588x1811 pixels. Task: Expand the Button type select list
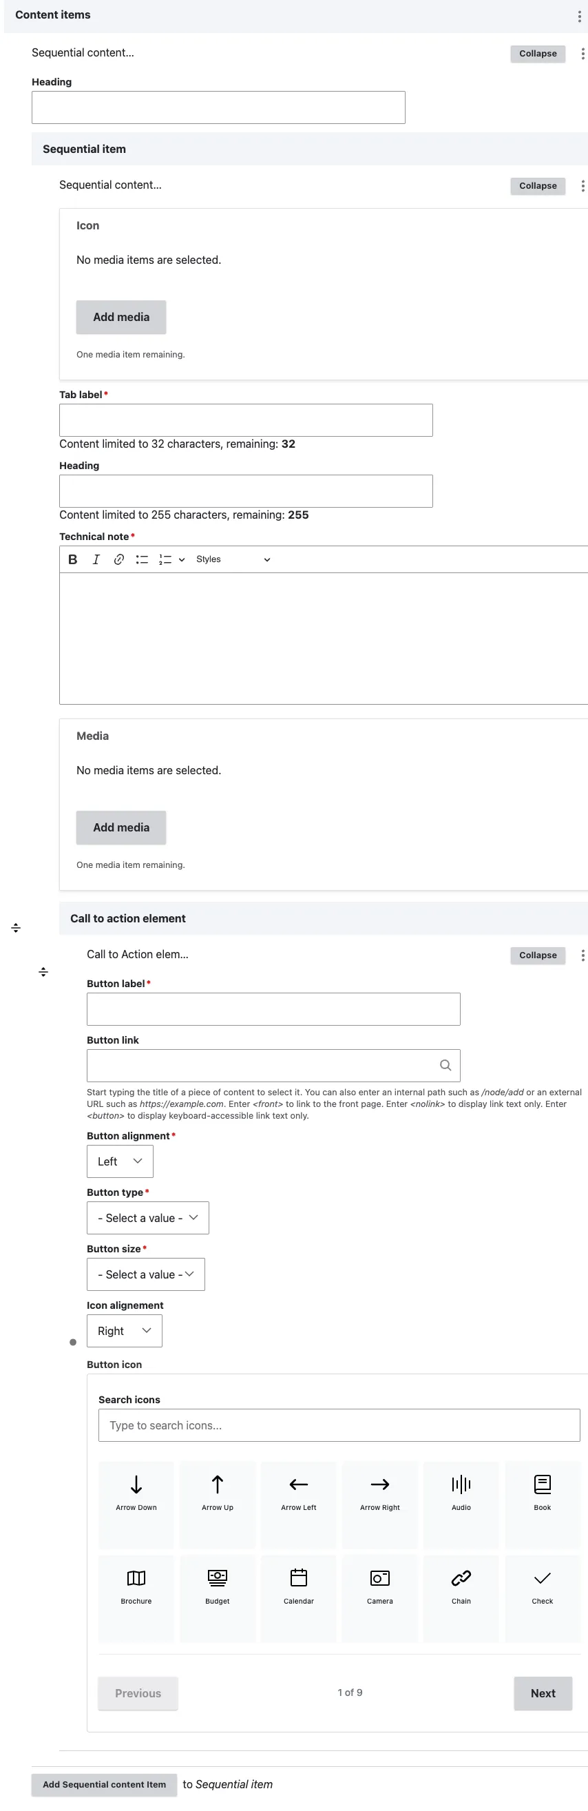(x=147, y=1218)
